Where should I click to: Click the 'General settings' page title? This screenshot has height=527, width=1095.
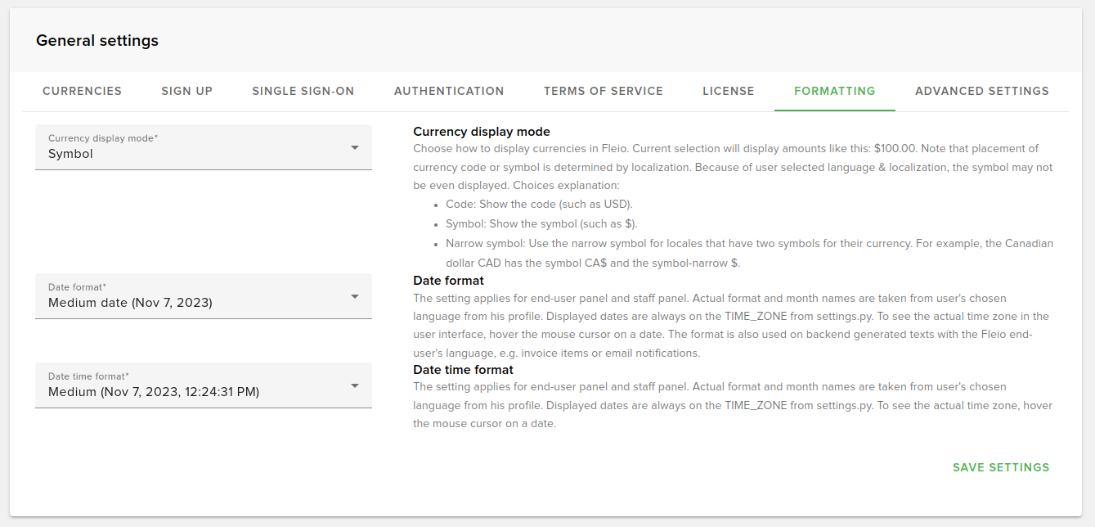click(97, 40)
